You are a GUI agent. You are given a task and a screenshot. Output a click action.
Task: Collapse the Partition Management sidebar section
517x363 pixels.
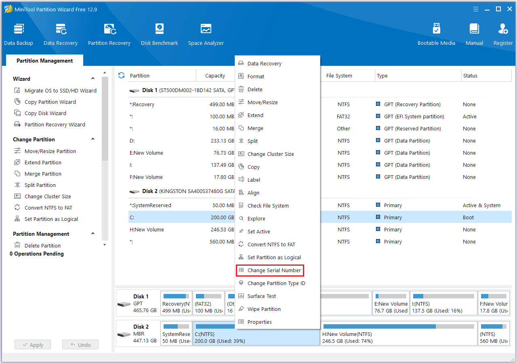93,234
